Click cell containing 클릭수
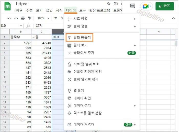This screenshot has width=179, height=132. point(21,37)
